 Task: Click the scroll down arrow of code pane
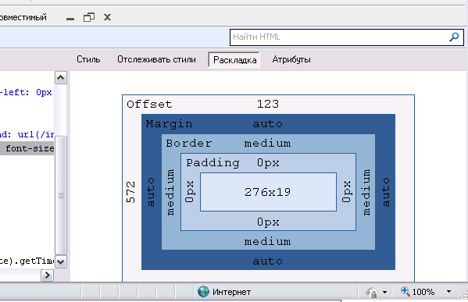coord(61,261)
